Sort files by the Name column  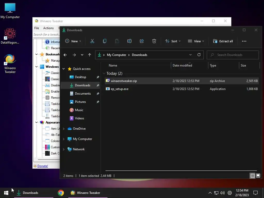[113, 65]
